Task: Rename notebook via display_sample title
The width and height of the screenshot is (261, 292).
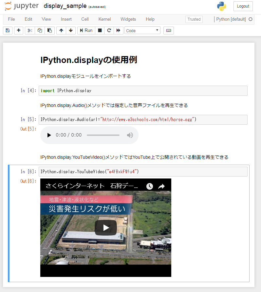Action: click(x=65, y=6)
